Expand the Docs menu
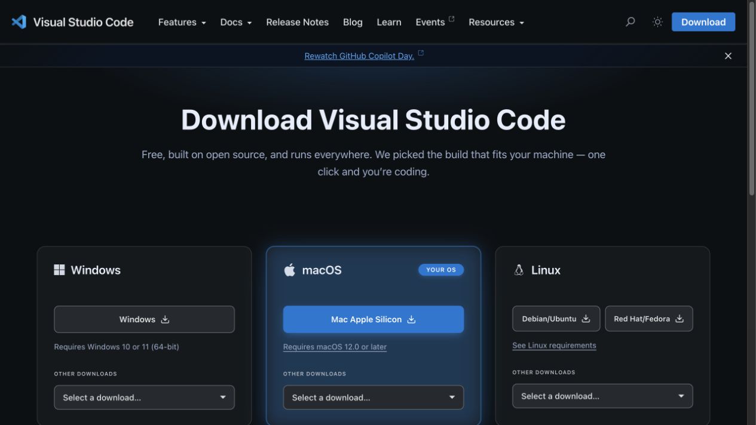 point(235,22)
